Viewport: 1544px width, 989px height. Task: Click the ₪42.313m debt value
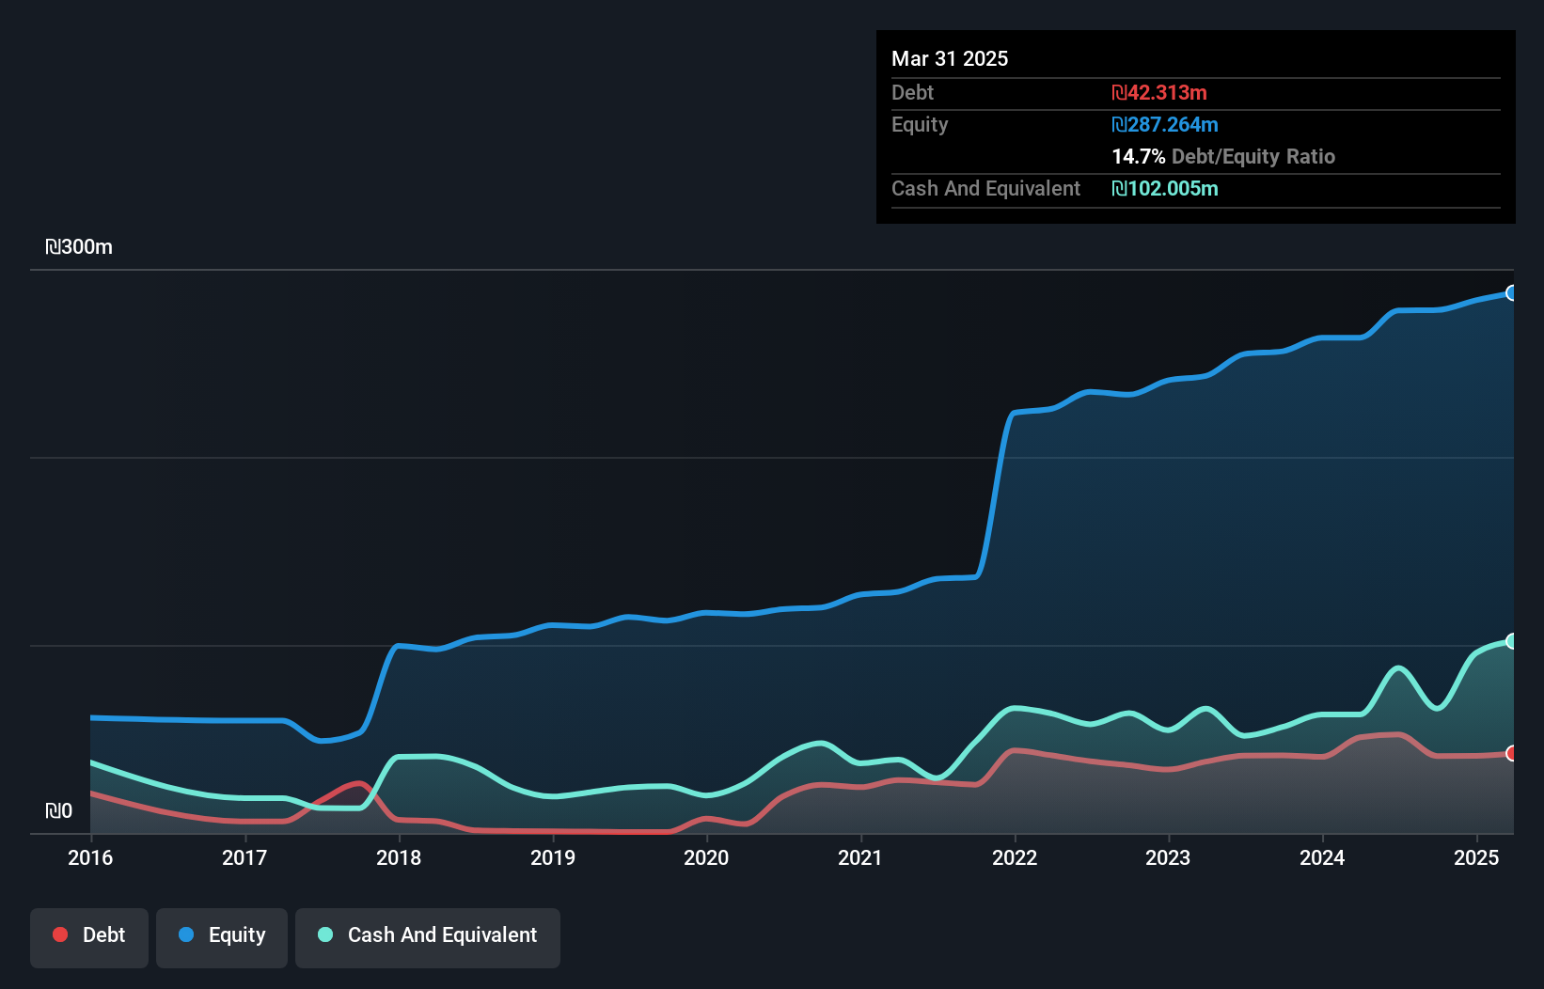(x=1159, y=92)
